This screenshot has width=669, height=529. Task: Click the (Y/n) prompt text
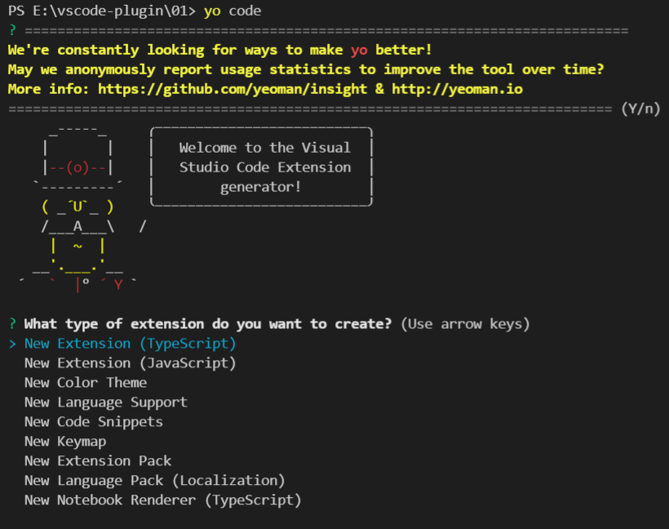pyautogui.click(x=640, y=109)
